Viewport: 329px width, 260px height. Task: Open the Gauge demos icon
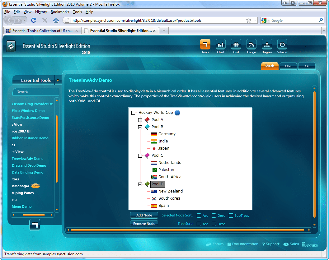pos(251,44)
